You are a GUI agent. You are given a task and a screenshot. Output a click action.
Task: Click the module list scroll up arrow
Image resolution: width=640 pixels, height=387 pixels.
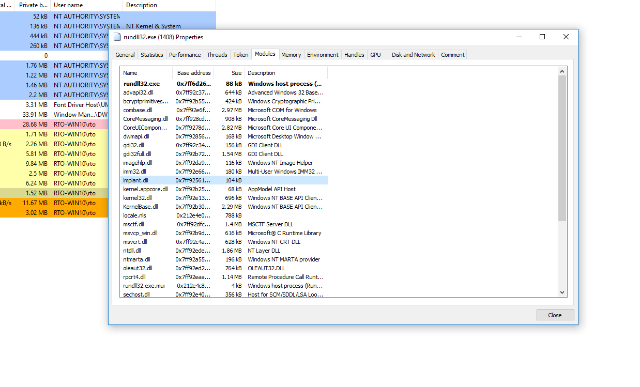[x=562, y=71]
